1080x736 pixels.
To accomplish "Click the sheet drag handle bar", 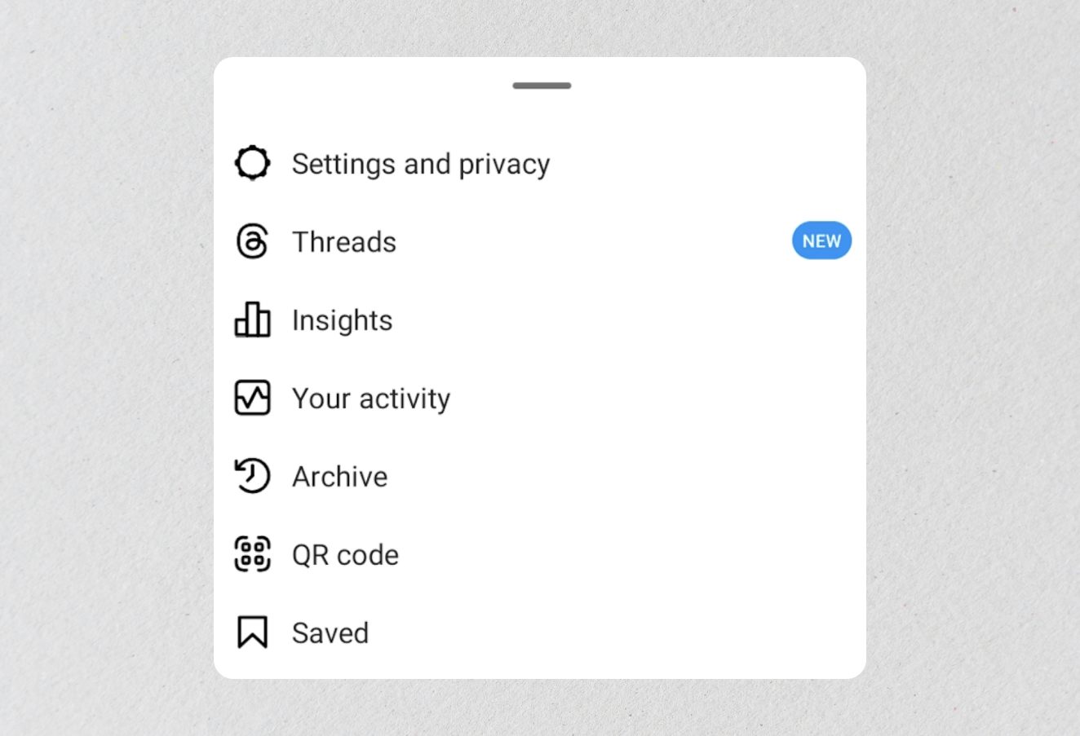I will click(542, 86).
